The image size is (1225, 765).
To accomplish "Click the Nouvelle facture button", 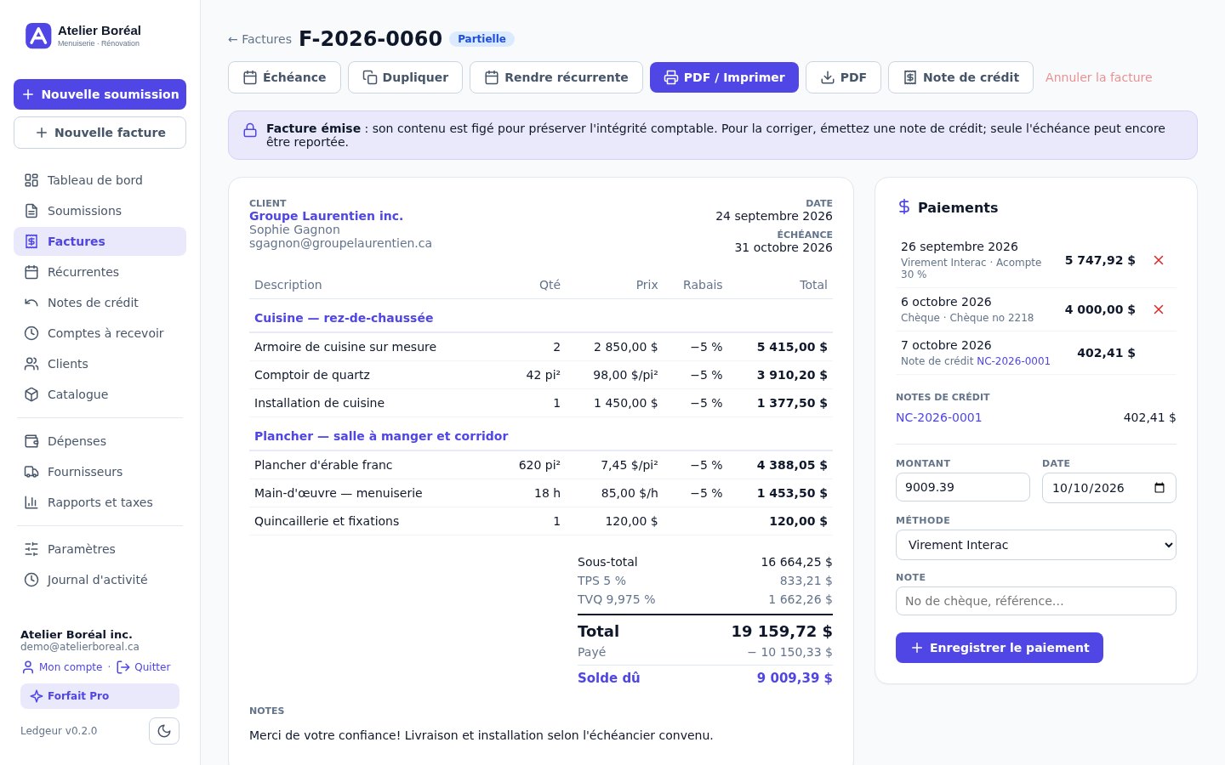I will (x=100, y=133).
